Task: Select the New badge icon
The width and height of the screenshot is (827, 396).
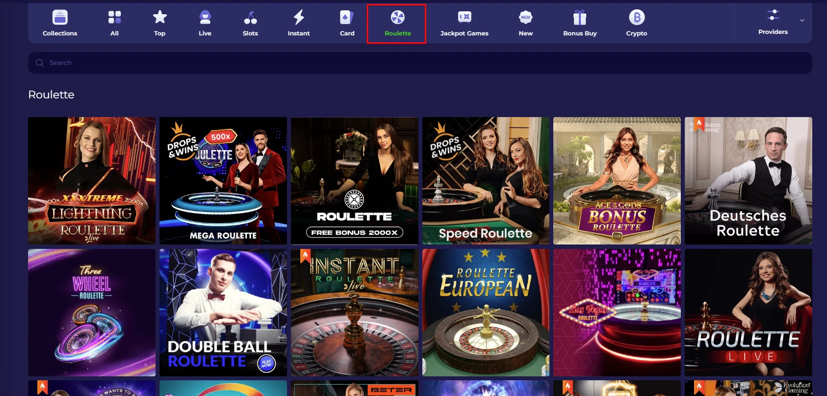Action: tap(526, 17)
